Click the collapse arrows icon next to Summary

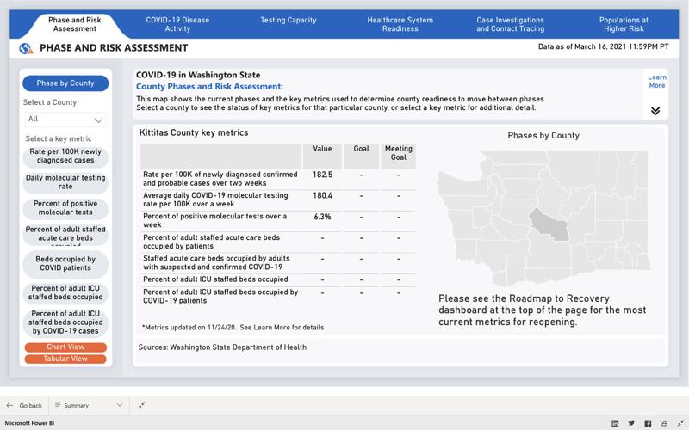click(141, 405)
